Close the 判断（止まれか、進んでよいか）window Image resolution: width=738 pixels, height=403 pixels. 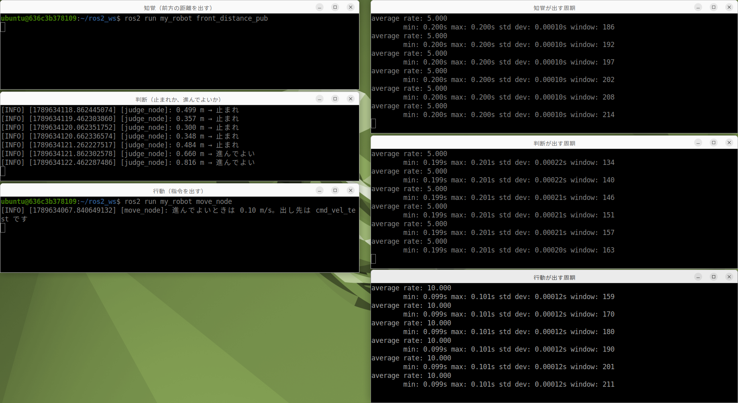(x=351, y=99)
